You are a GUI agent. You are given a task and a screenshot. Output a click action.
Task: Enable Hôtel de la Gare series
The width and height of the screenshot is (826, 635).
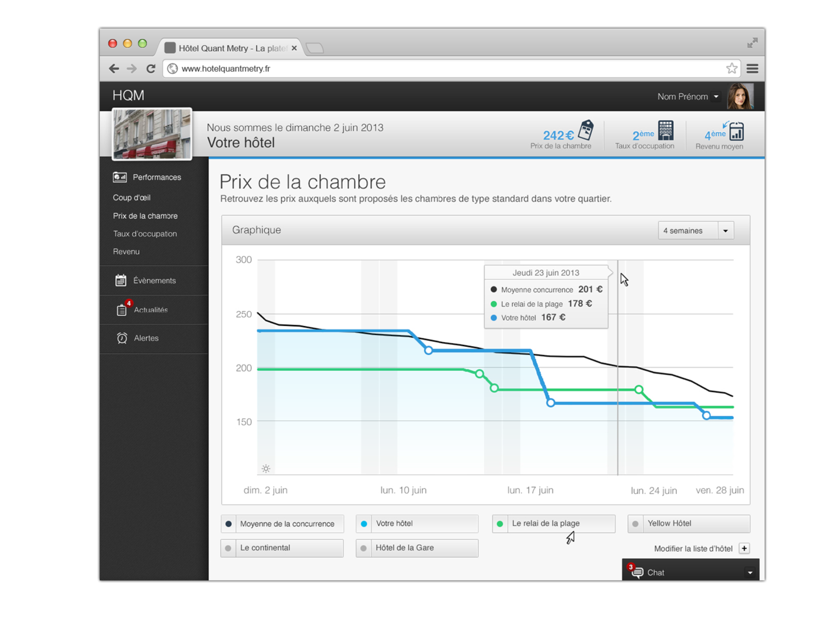coord(417,548)
